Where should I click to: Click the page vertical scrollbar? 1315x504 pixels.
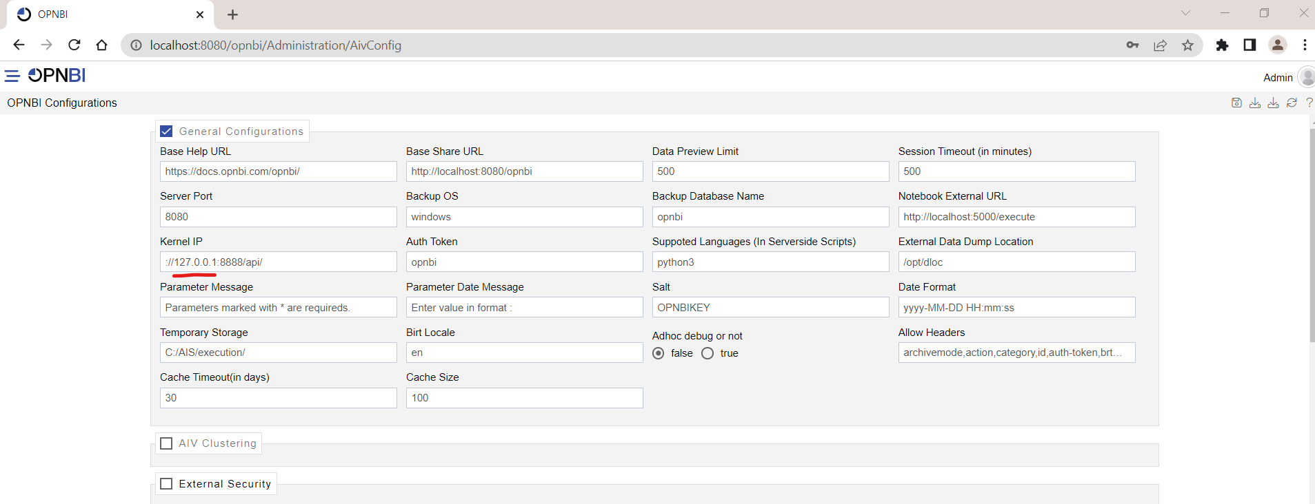1312,234
